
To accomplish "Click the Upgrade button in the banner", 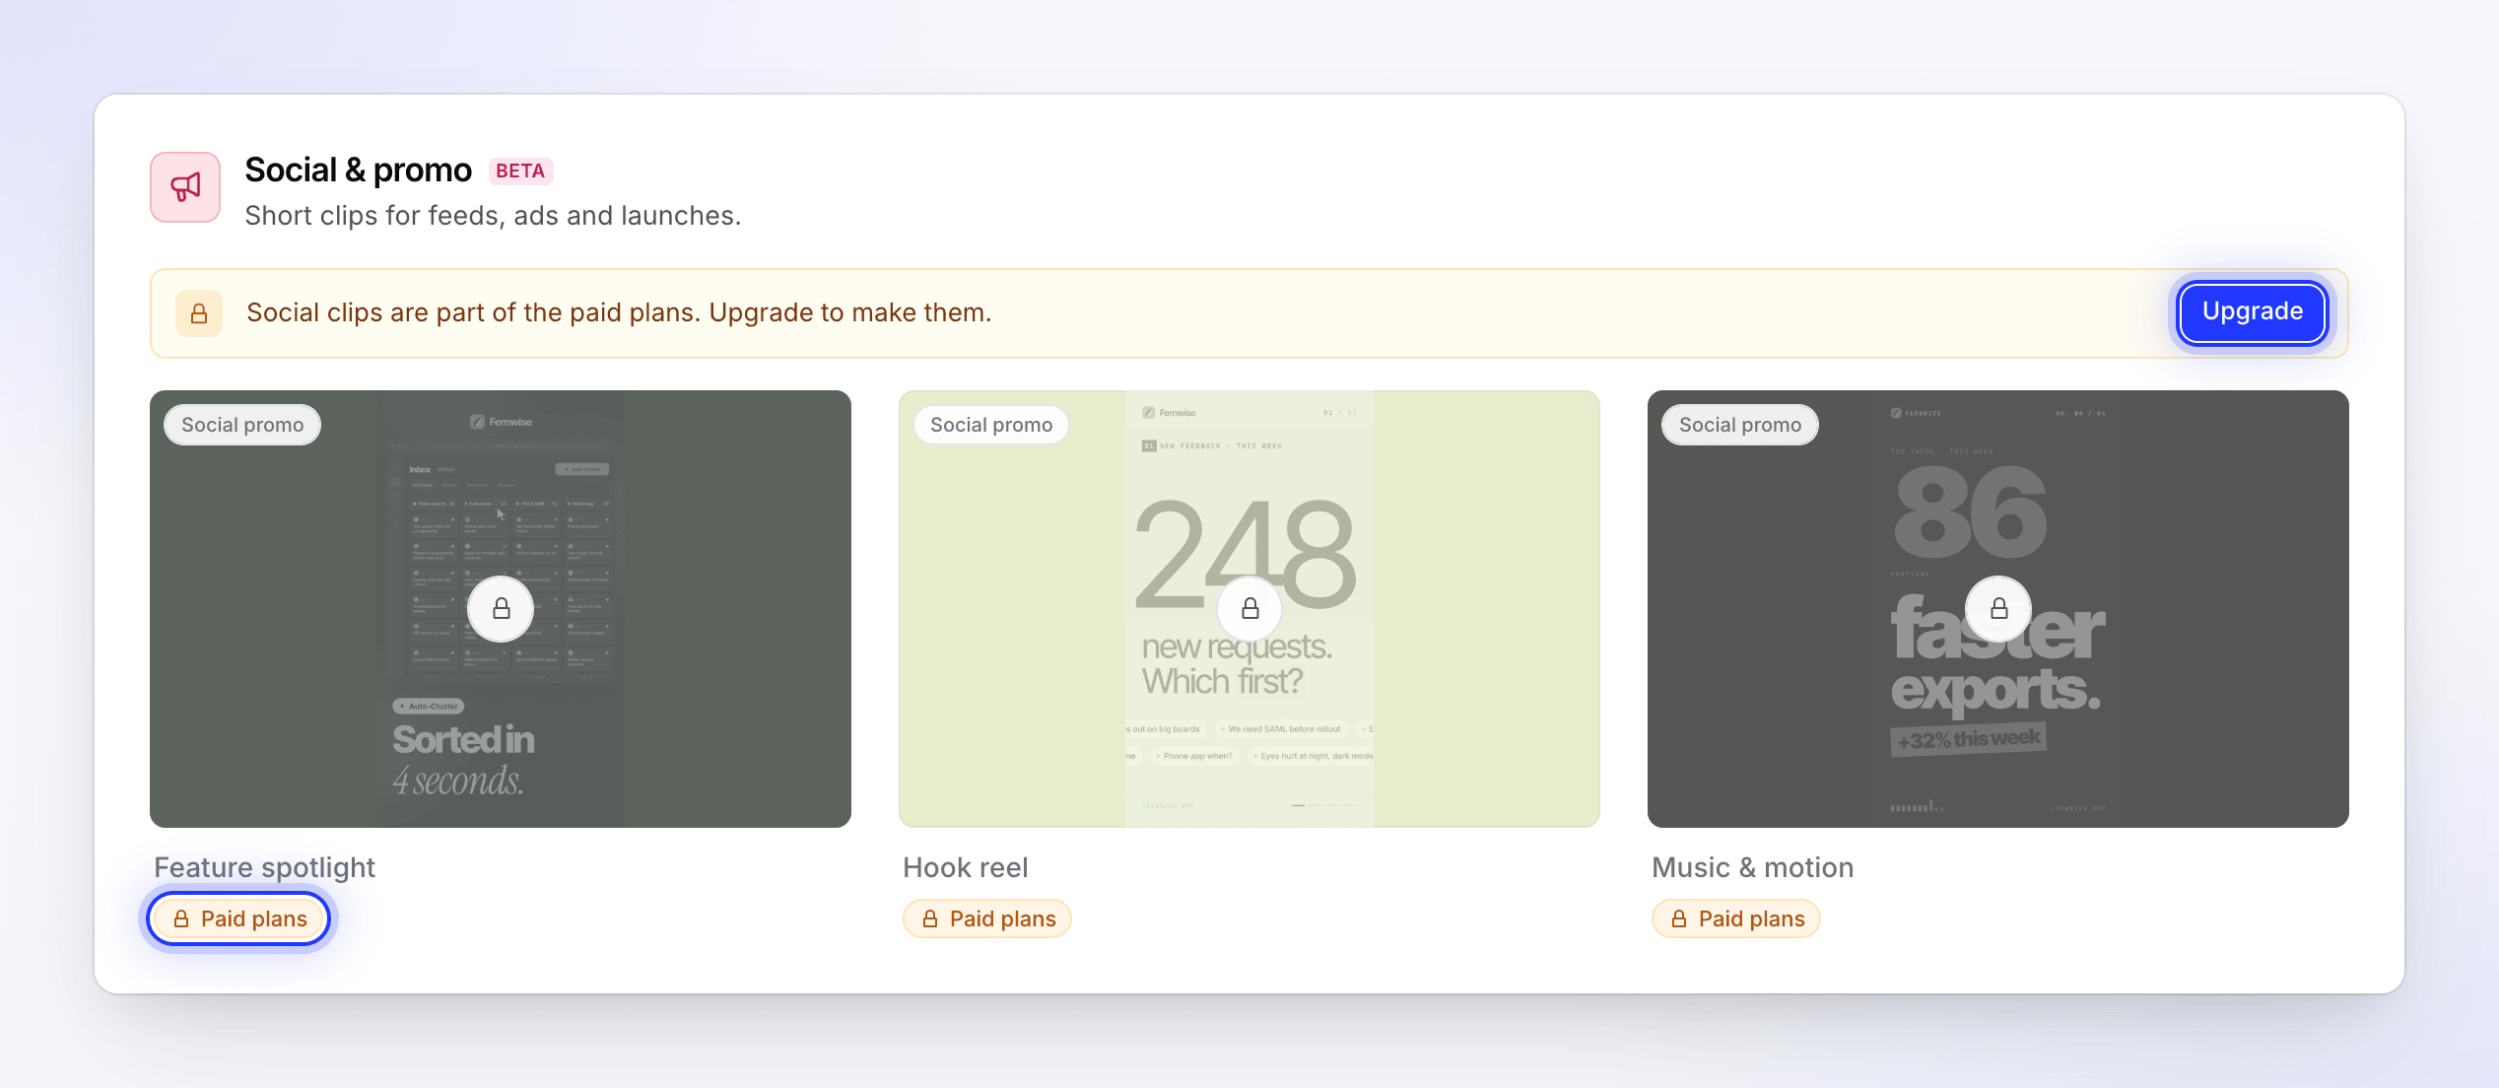I will pyautogui.click(x=2252, y=312).
